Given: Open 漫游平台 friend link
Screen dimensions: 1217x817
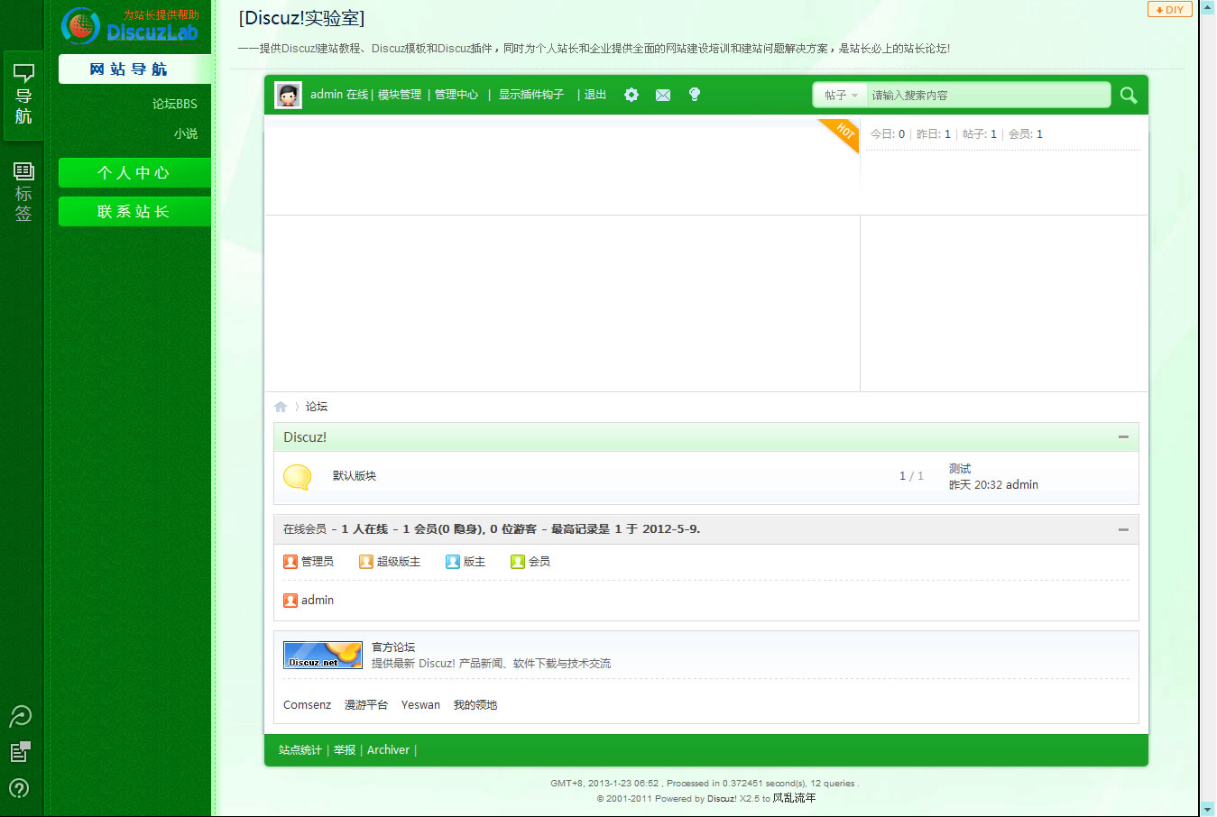Looking at the screenshot, I should click(366, 705).
